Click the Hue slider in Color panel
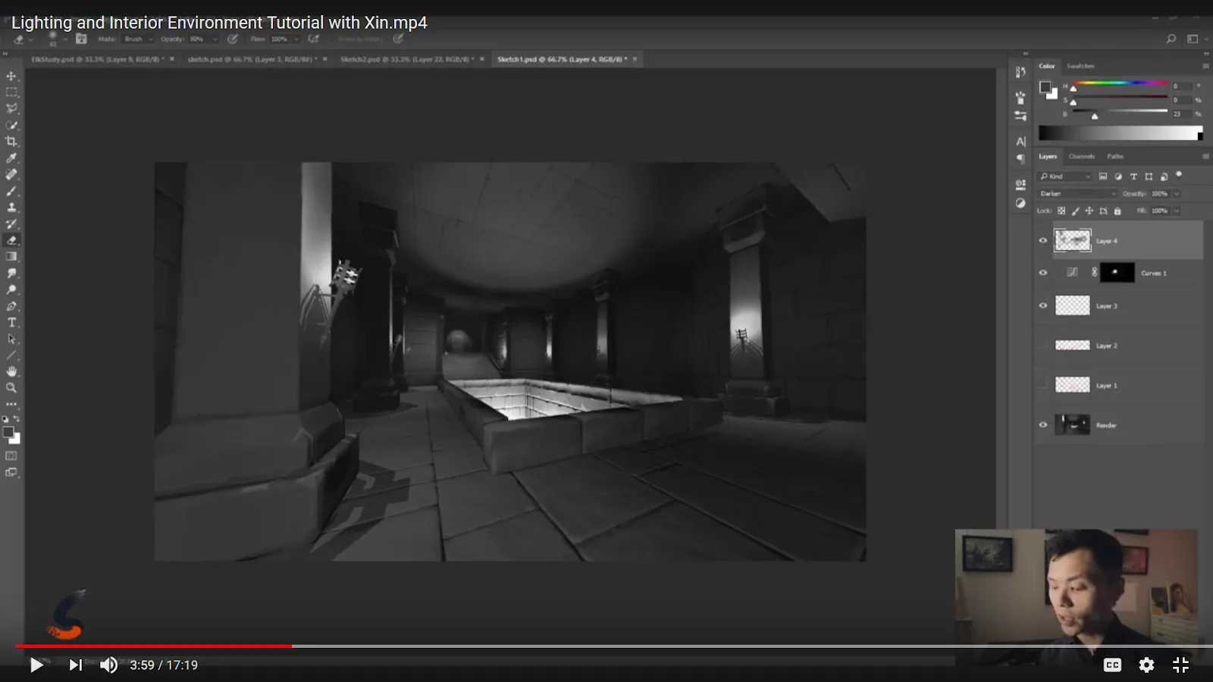Screen dimensions: 1213x682 tap(1119, 83)
